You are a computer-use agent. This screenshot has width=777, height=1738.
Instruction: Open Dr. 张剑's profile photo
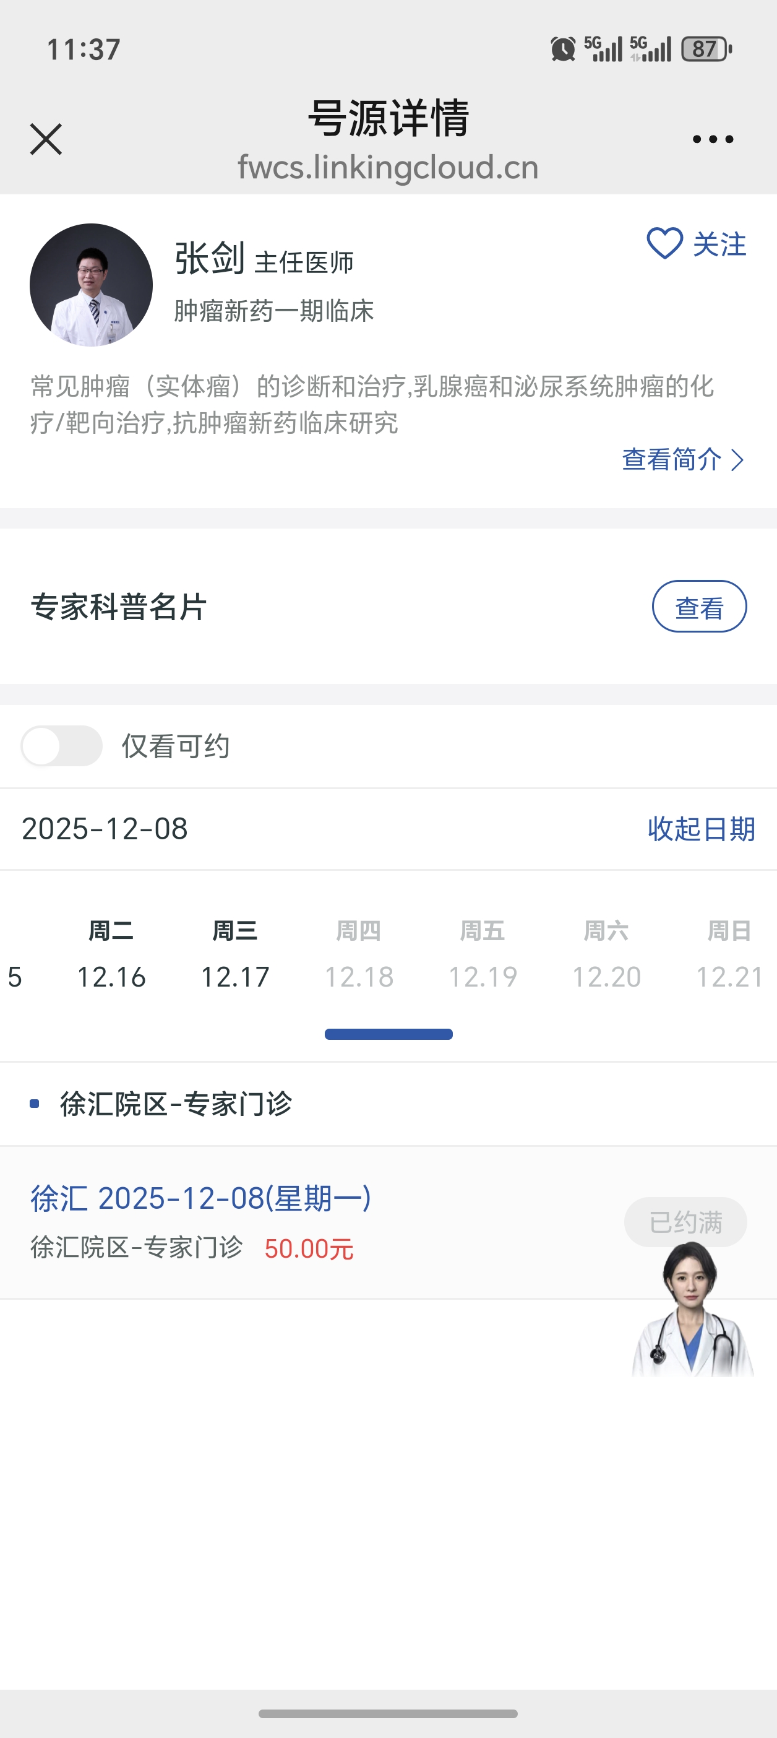tap(91, 285)
